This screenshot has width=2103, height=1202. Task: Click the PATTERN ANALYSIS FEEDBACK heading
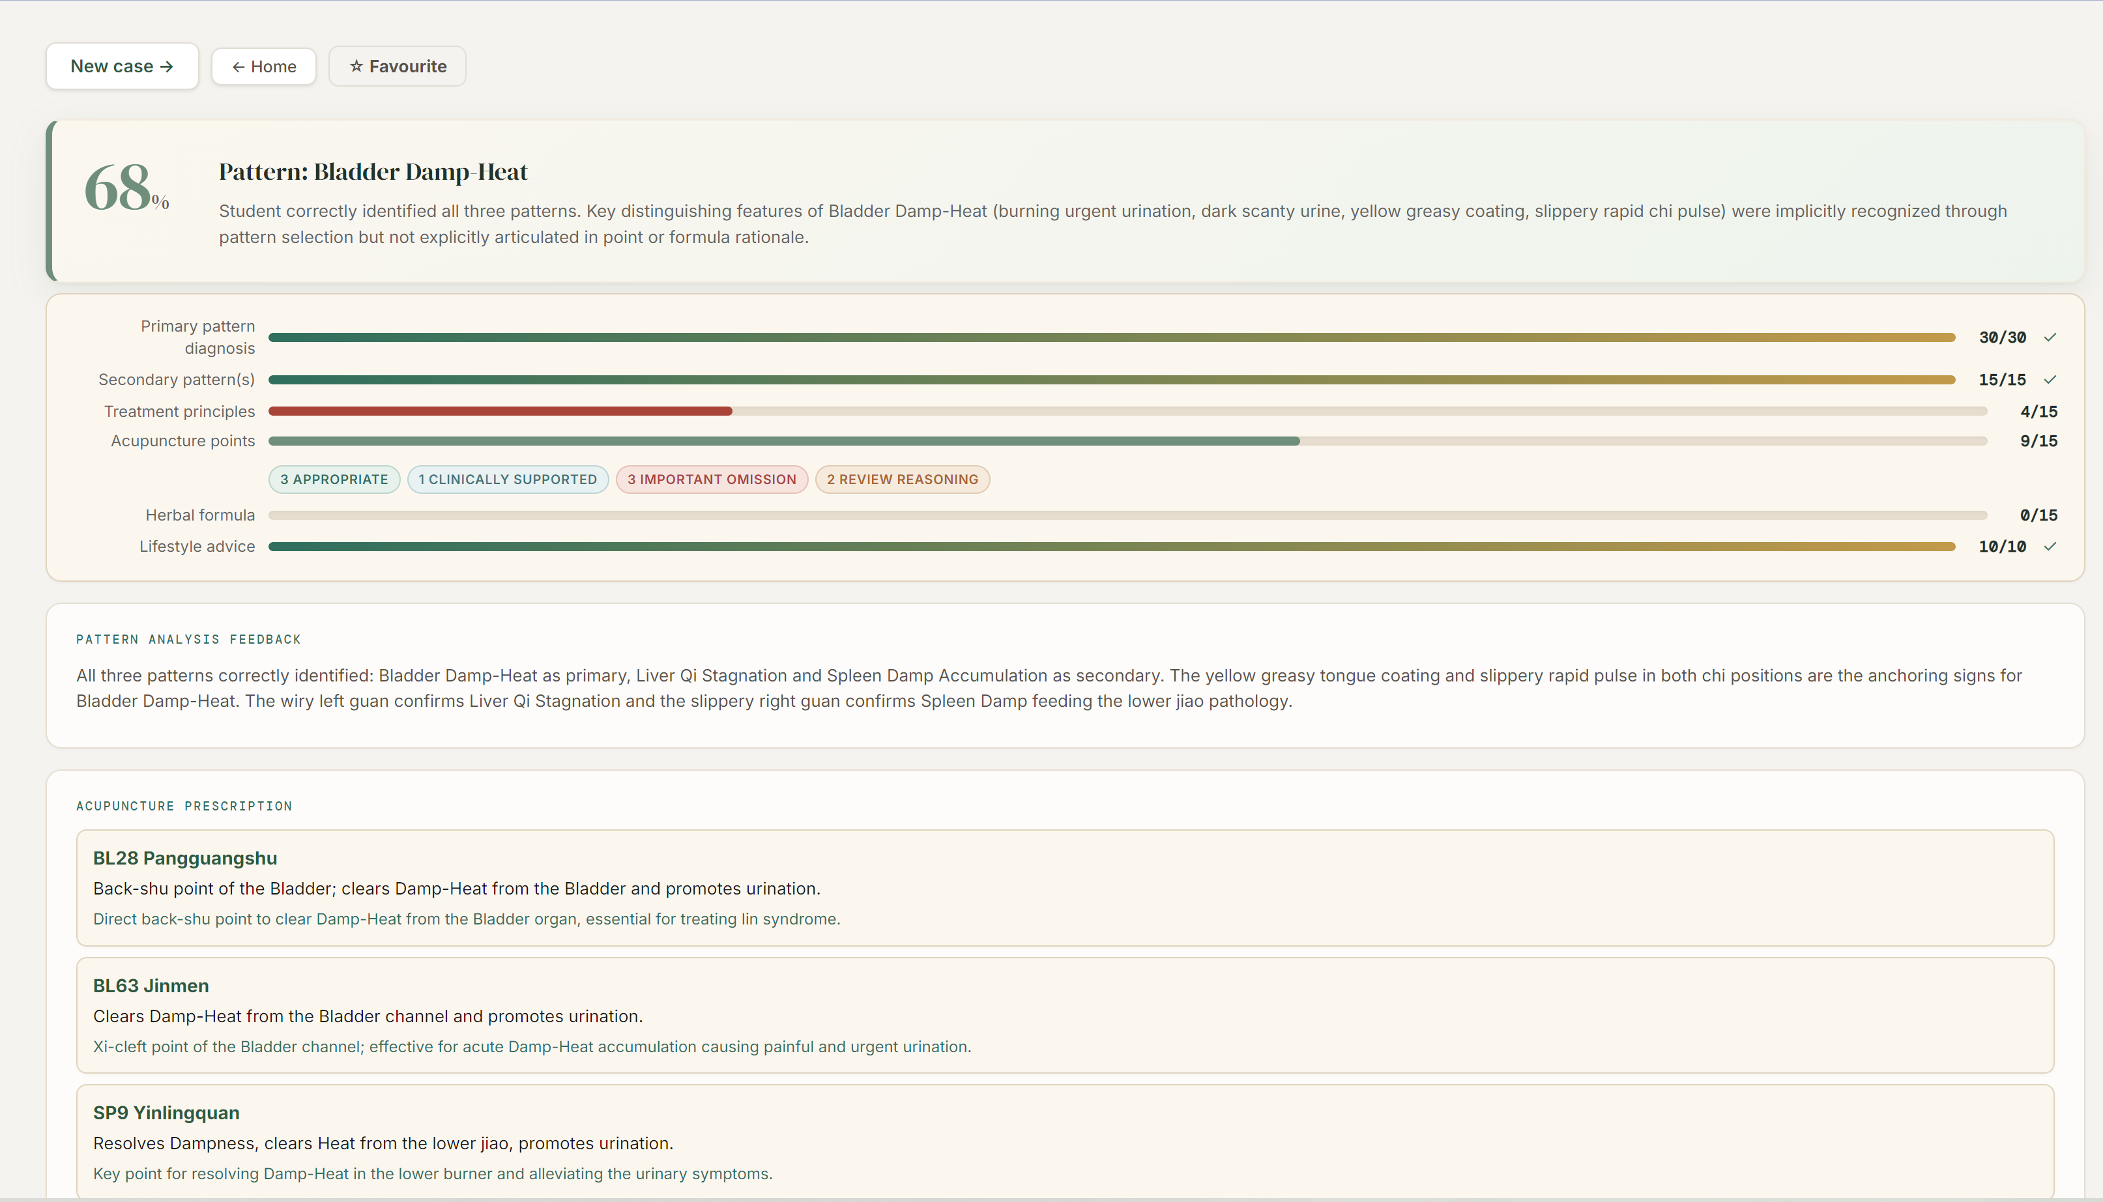188,639
